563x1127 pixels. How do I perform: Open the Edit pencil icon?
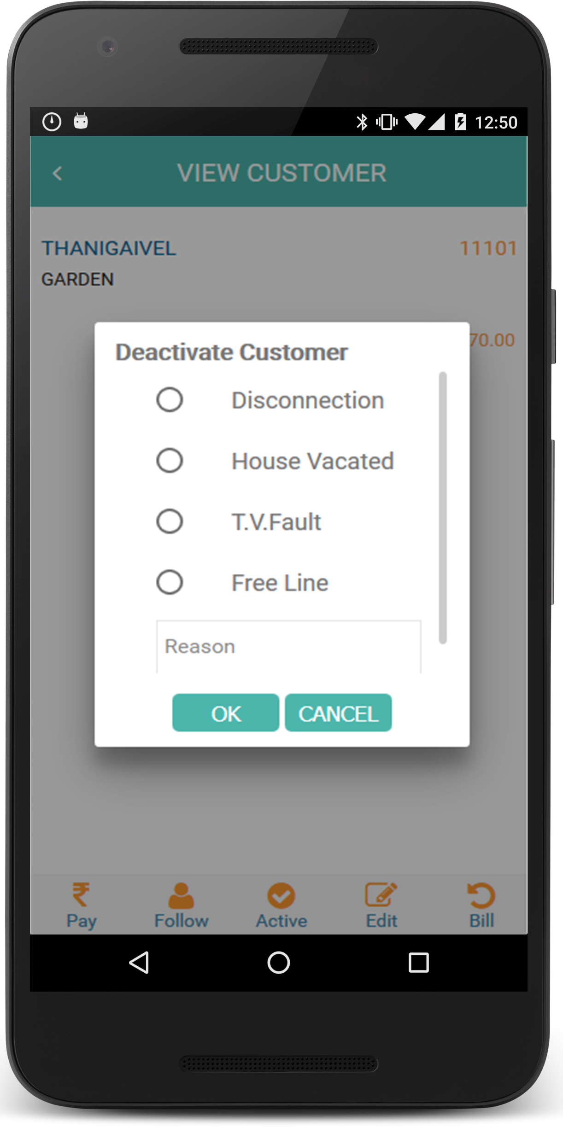(x=381, y=894)
